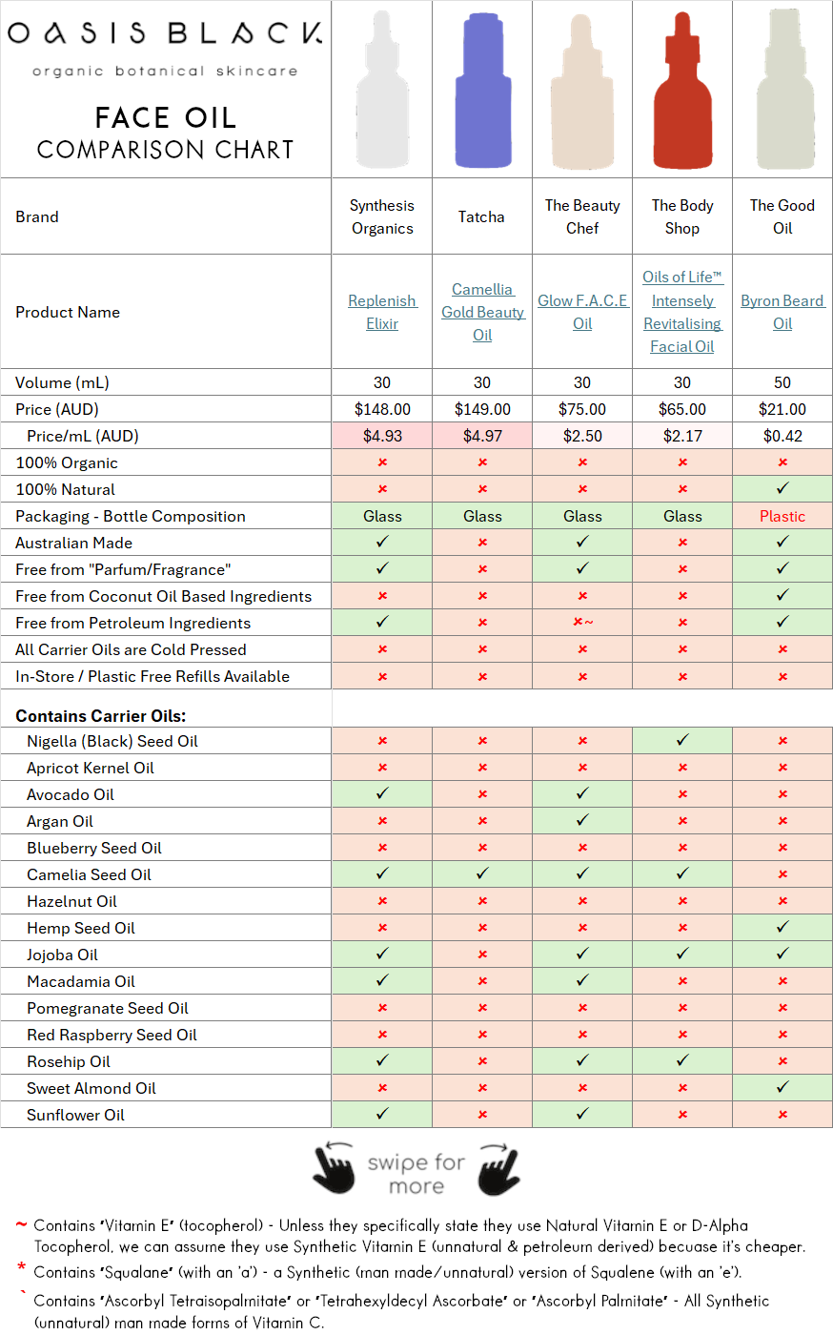Click Synthesis Organics Macadamia Oil checkmark
The image size is (833, 1335).
click(x=382, y=980)
